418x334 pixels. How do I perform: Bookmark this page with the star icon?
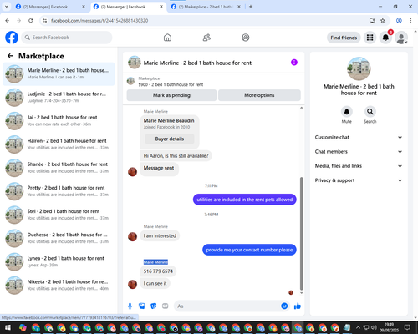(x=383, y=20)
